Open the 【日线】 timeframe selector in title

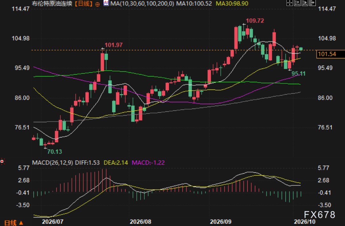click(x=84, y=3)
